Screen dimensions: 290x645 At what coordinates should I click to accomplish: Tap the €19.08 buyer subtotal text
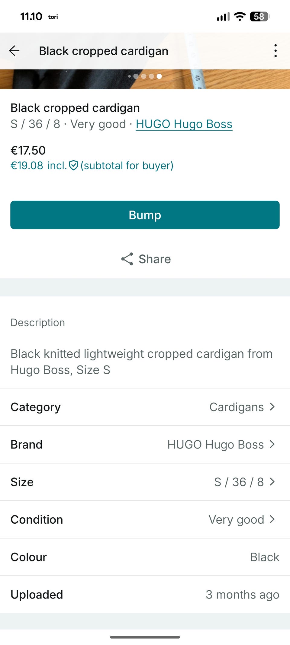coord(27,165)
